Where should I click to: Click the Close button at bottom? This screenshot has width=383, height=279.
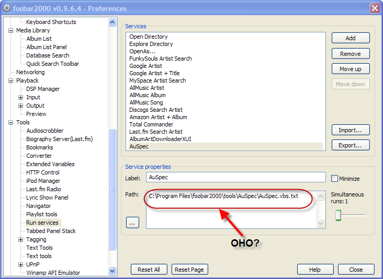(x=356, y=270)
